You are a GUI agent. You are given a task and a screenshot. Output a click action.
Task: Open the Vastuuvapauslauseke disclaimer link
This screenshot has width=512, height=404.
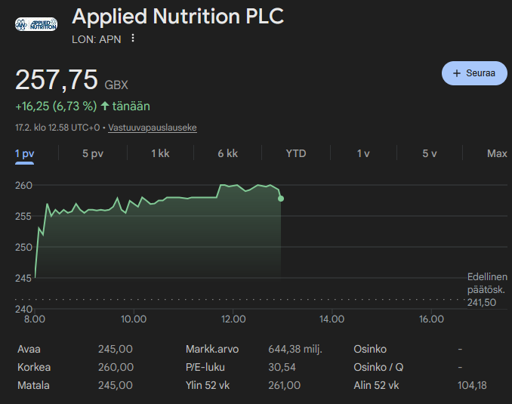click(153, 128)
